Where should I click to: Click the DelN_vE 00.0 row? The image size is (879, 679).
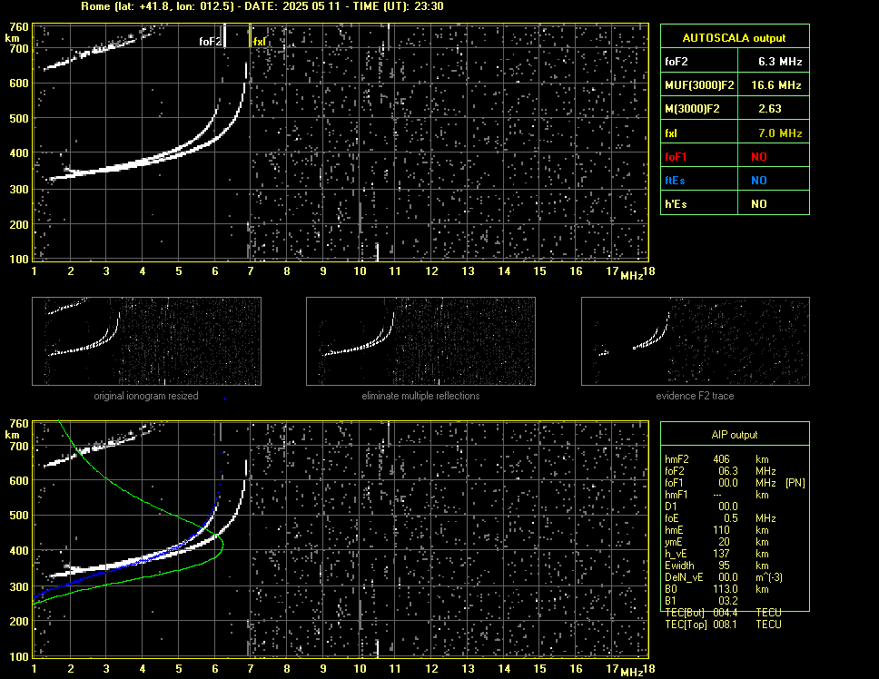[724, 577]
